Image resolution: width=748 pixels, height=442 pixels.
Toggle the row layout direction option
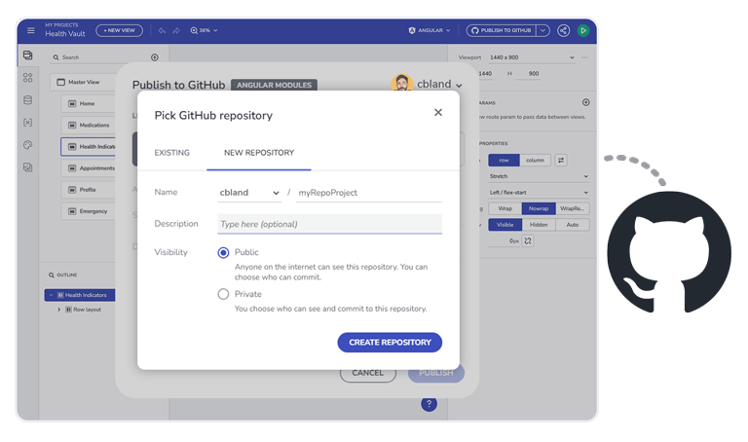pyautogui.click(x=504, y=160)
